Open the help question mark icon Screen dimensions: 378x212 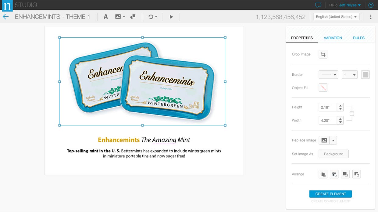coord(371,5)
